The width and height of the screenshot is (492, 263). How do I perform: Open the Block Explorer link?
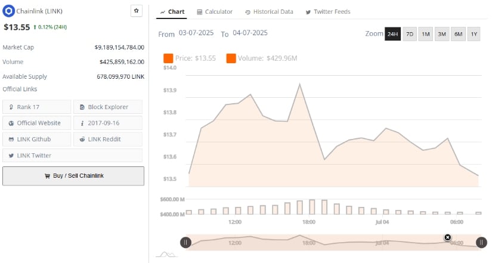click(107, 107)
